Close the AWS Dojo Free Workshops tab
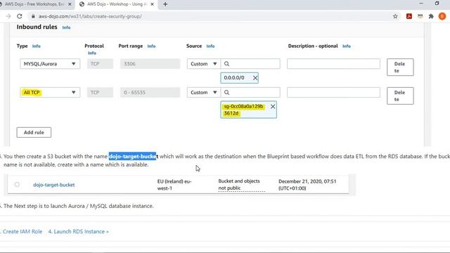 tap(70, 4)
